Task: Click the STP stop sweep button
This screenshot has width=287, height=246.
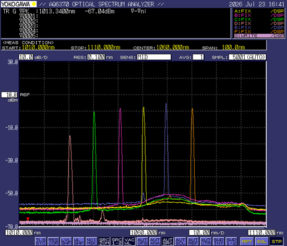Action: (x=277, y=241)
